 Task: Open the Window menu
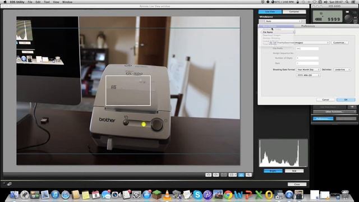point(67,2)
